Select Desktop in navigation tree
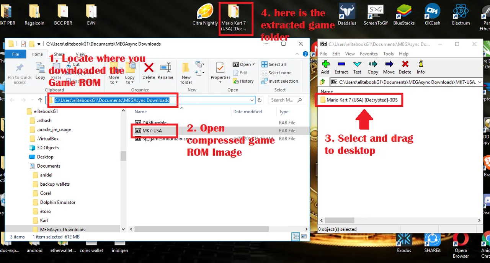490x263 pixels. pyautogui.click(x=45, y=157)
